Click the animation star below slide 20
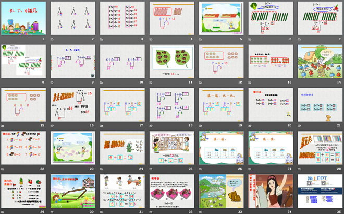This screenshot has width=344, height=214. point(250,125)
